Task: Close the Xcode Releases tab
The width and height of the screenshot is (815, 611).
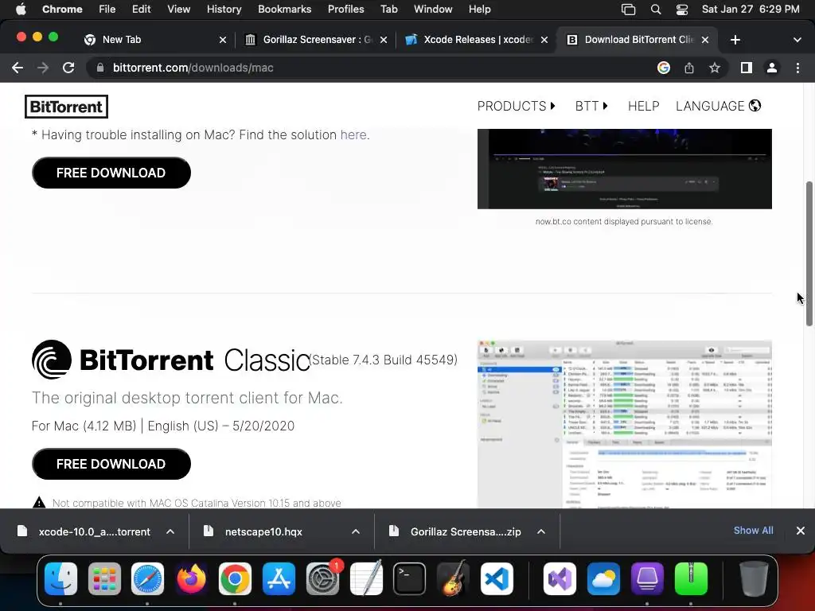Action: click(544, 40)
